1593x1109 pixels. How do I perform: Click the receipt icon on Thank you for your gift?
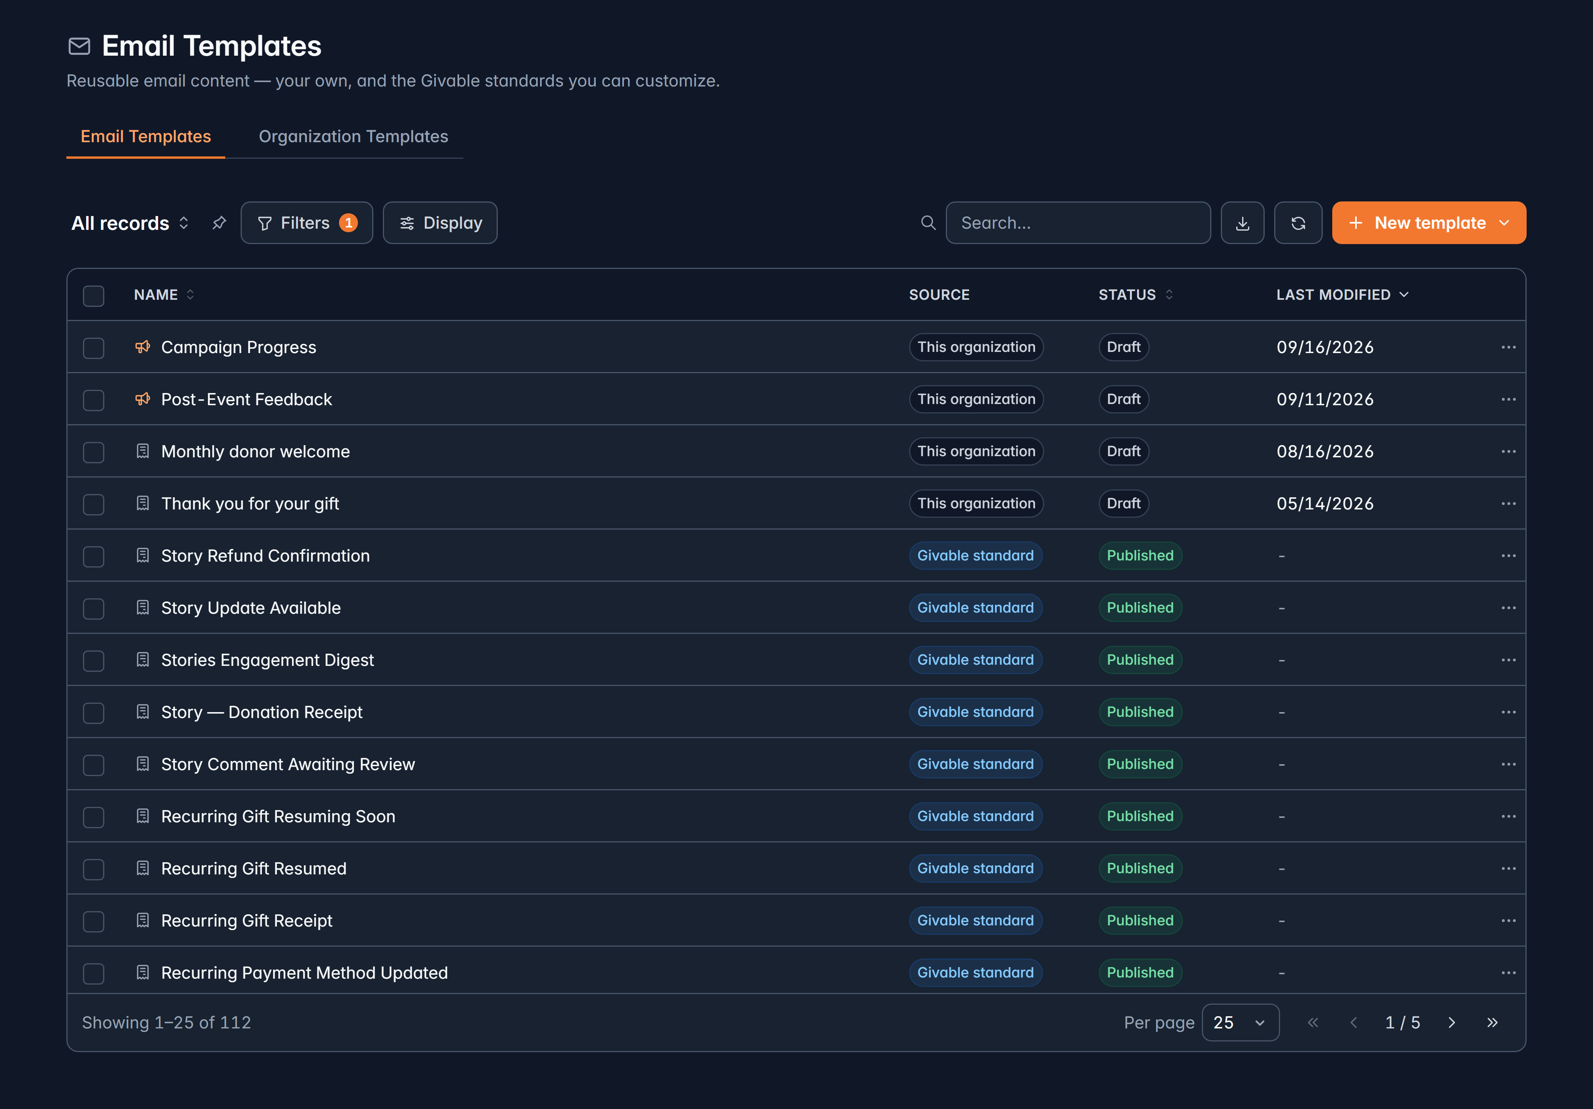(x=143, y=504)
